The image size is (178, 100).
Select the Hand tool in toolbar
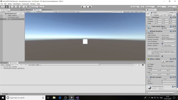point(3,7)
